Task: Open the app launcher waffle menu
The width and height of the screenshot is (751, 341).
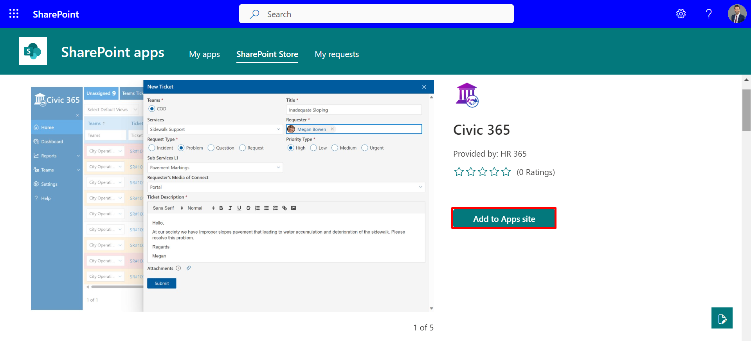Action: tap(14, 14)
